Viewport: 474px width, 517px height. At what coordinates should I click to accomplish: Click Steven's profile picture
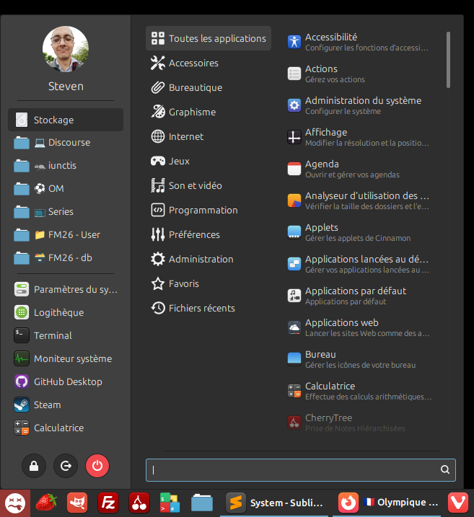pyautogui.click(x=66, y=50)
